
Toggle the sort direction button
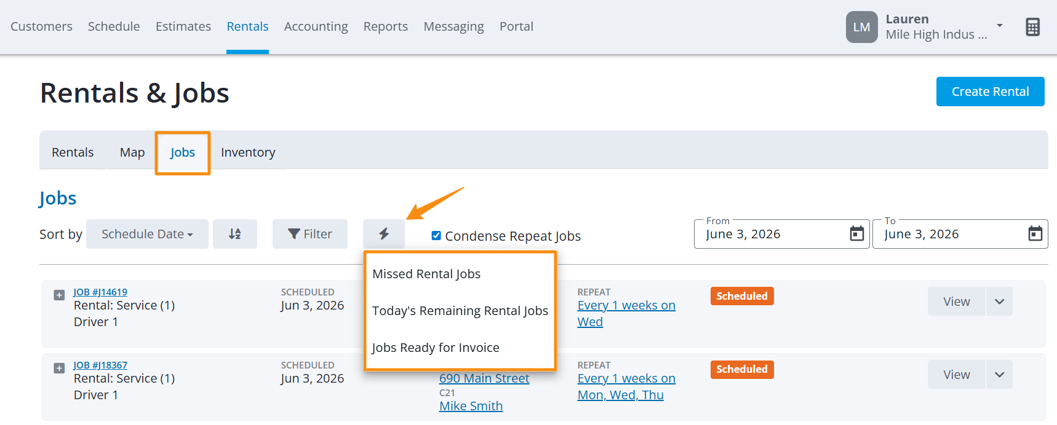235,234
